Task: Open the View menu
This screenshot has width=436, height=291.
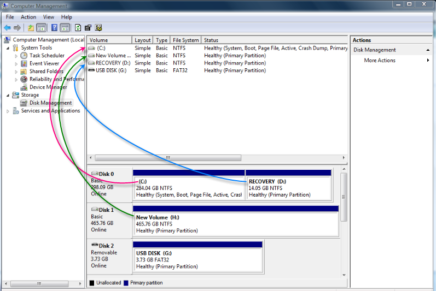Action: (x=49, y=17)
